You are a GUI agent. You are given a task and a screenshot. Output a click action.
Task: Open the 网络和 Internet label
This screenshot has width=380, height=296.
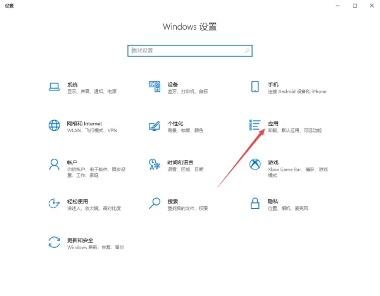(84, 123)
